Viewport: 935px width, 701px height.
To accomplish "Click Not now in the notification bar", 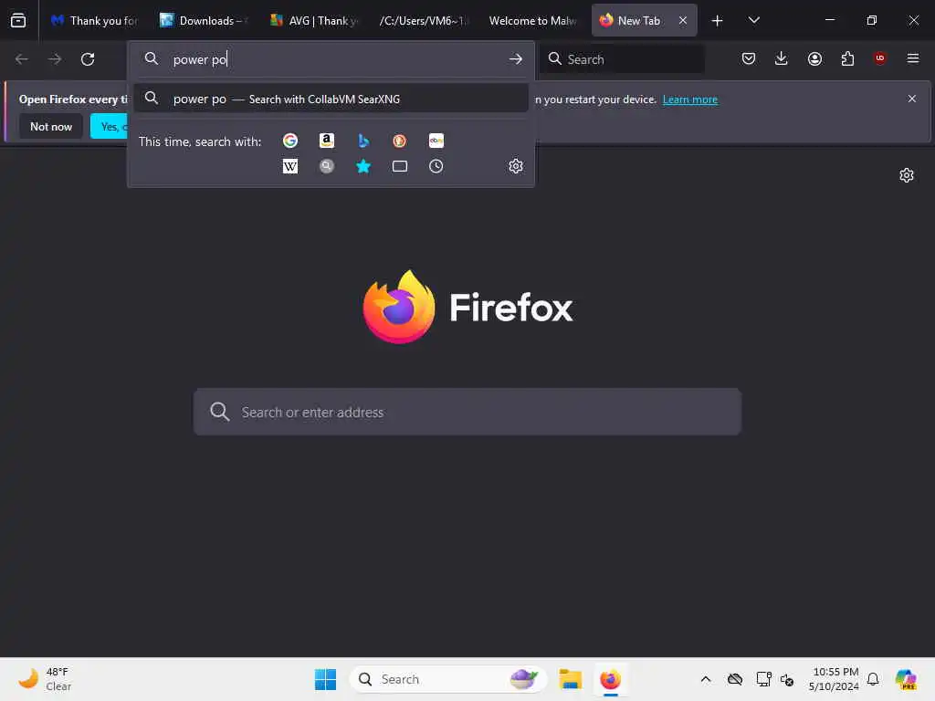I will (51, 126).
